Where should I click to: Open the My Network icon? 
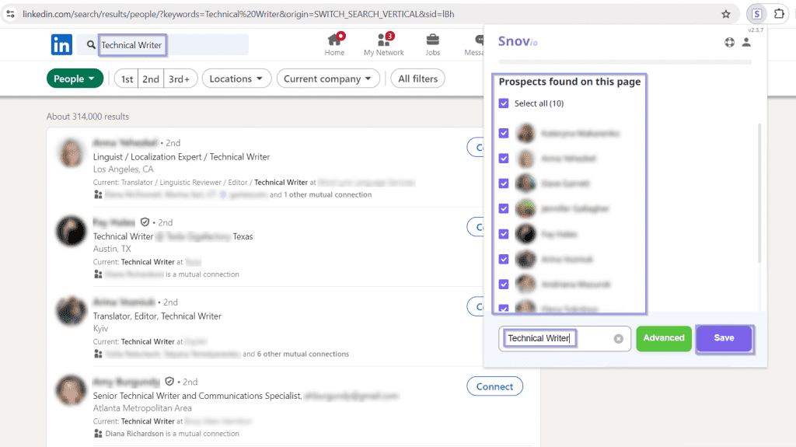click(x=384, y=40)
